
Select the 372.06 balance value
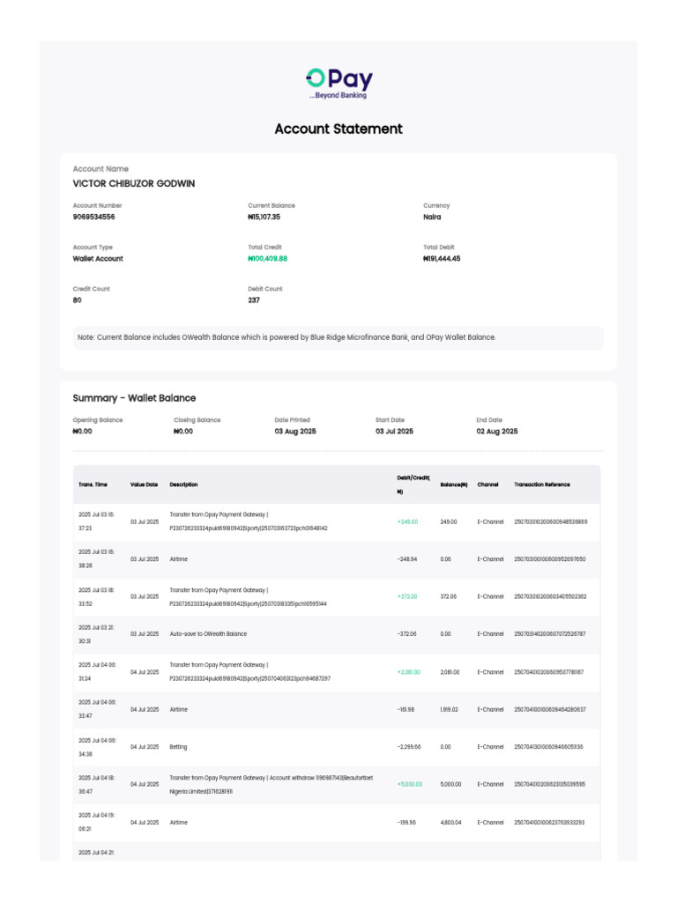(449, 597)
